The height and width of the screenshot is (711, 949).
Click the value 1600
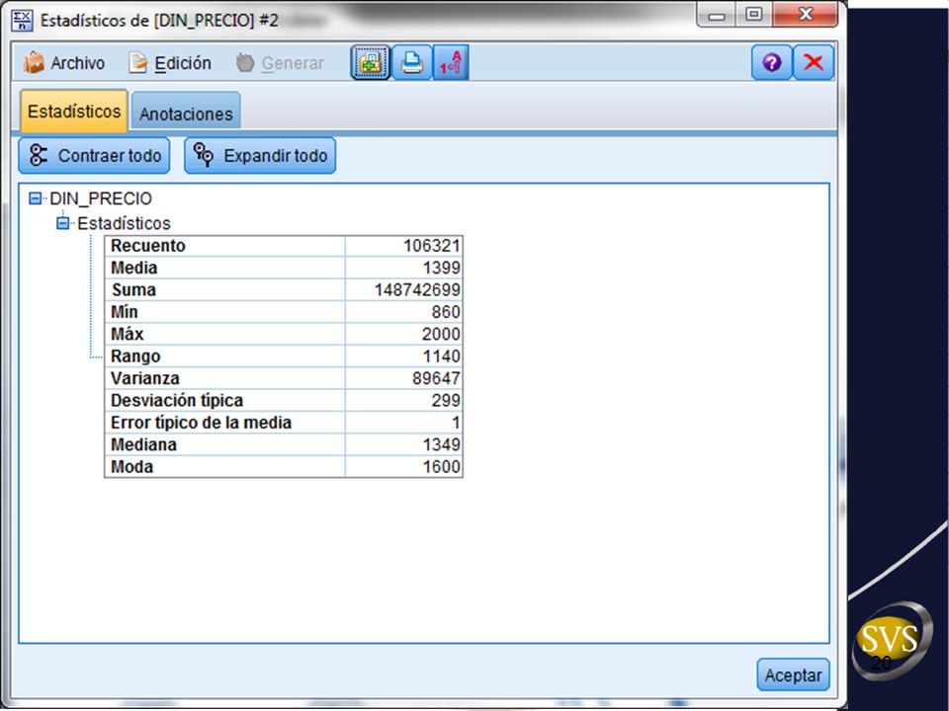[441, 467]
